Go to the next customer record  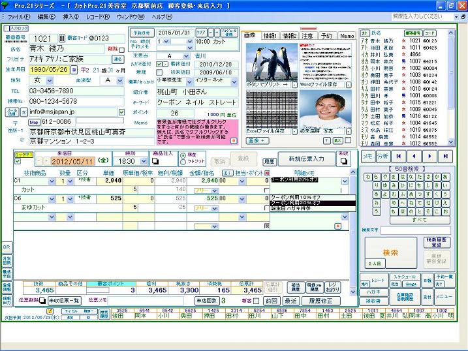point(429,156)
